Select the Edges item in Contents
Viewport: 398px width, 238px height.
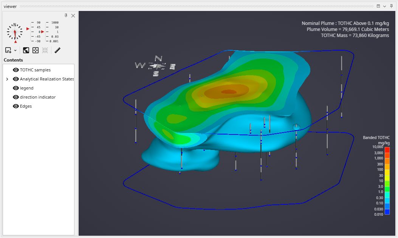click(26, 106)
